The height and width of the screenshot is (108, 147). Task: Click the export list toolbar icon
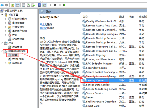coord(33,5)
